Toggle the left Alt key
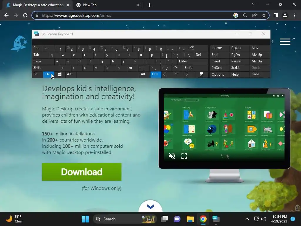This screenshot has height=226, width=301. pos(71,74)
